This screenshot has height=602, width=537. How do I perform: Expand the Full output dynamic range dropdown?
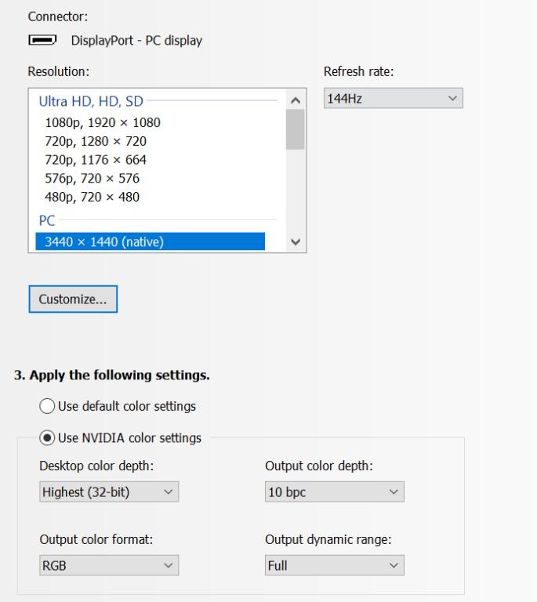pyautogui.click(x=334, y=565)
